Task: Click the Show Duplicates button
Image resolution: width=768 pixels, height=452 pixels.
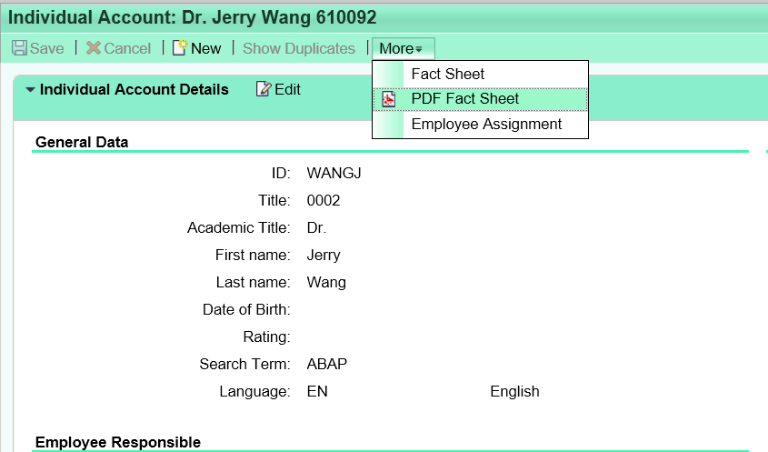Action: [299, 48]
